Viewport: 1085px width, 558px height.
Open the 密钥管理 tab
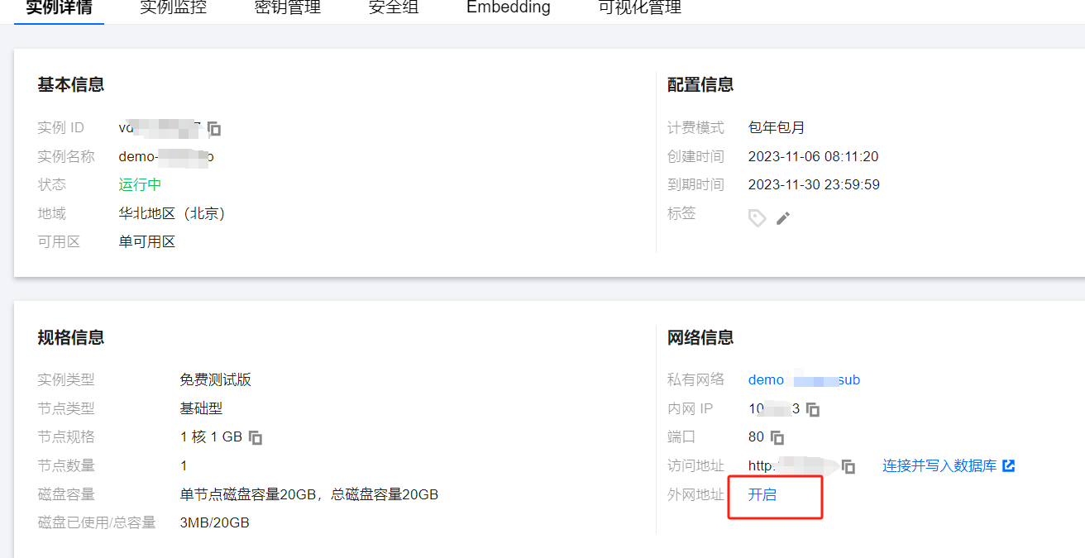(x=287, y=8)
